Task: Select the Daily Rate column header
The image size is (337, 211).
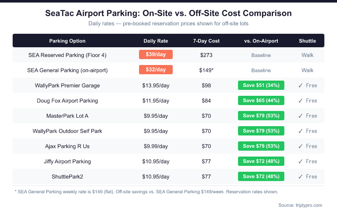Action: point(156,41)
